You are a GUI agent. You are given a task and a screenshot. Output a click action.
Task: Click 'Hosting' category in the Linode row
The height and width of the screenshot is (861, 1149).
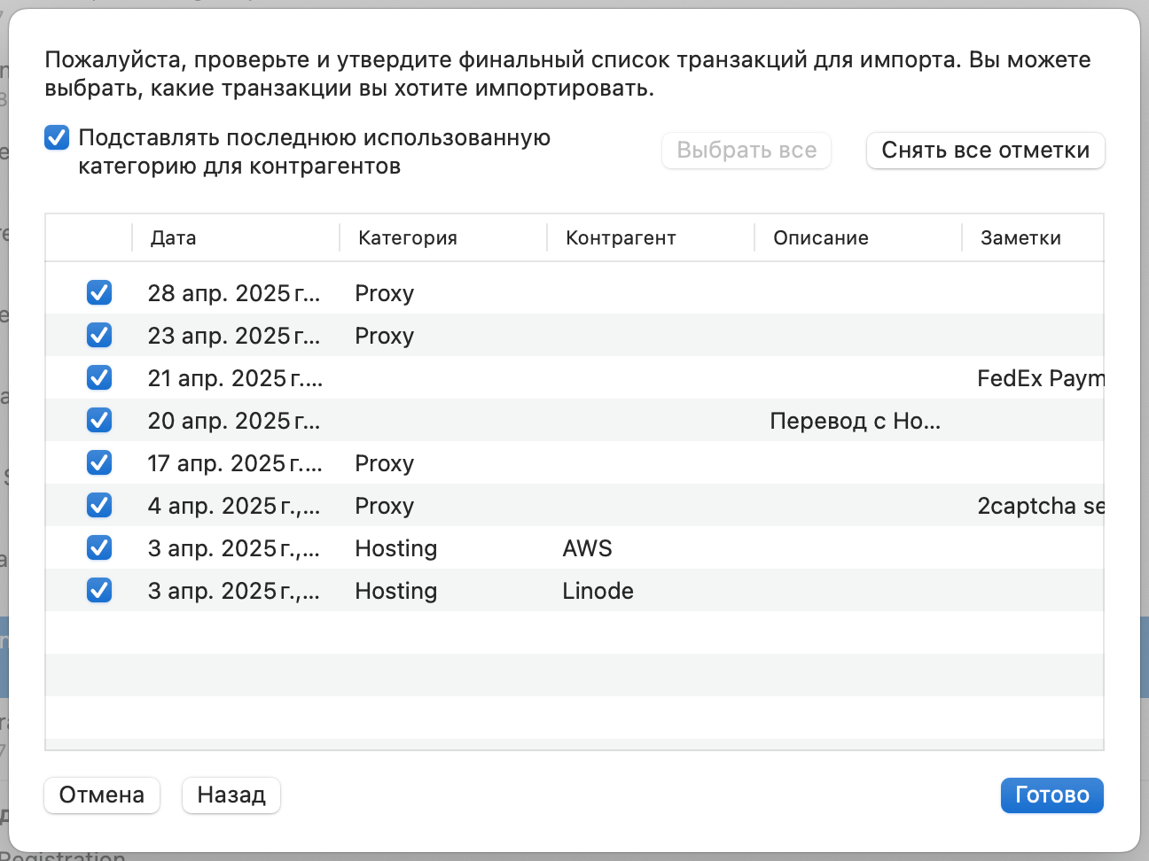click(396, 591)
